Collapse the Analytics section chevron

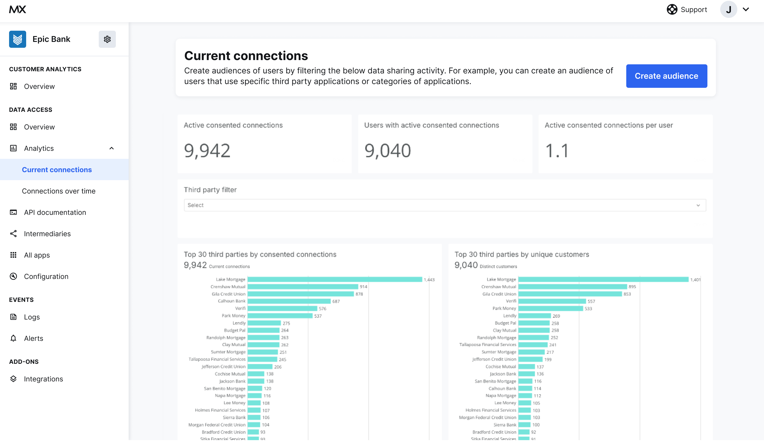pyautogui.click(x=111, y=148)
